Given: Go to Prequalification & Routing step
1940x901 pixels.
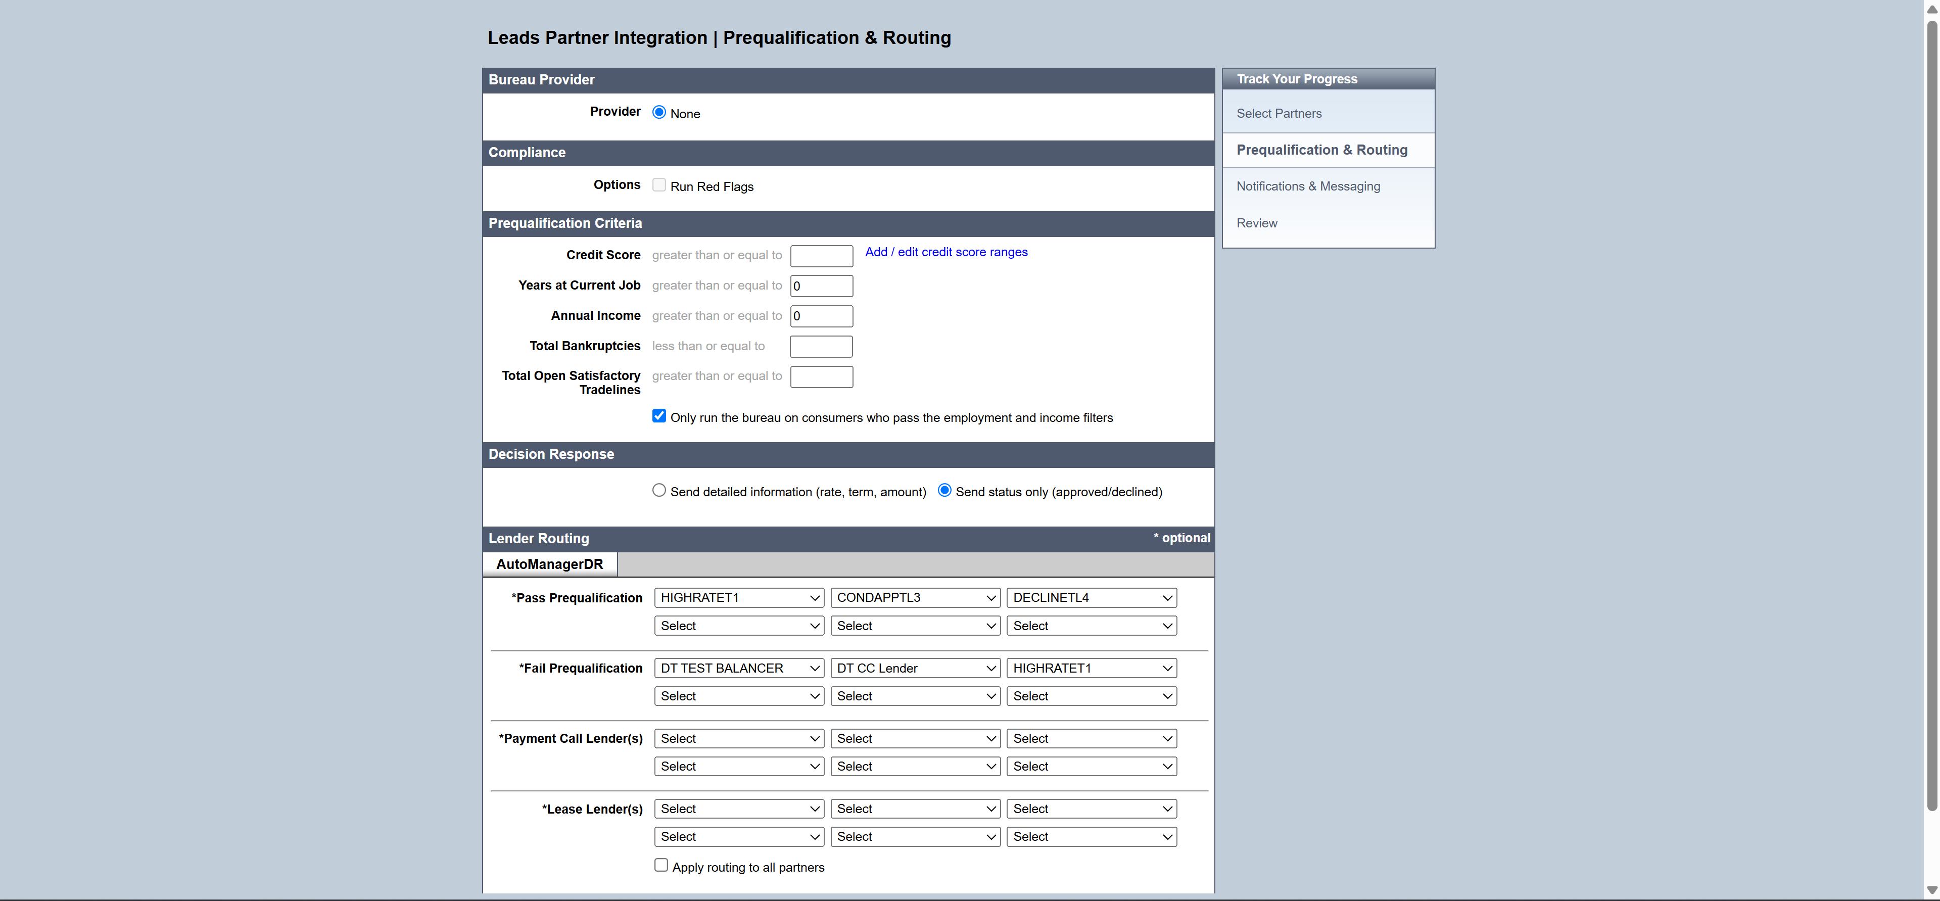Looking at the screenshot, I should point(1321,150).
